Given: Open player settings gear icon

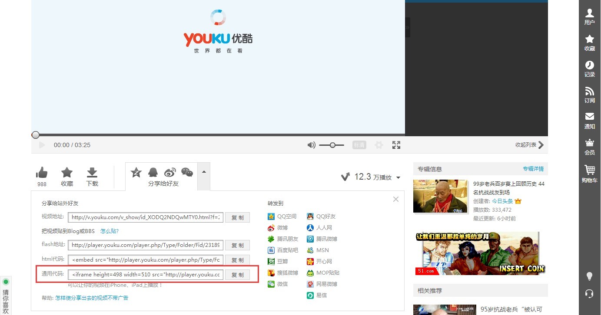Looking at the screenshot, I should 379,145.
